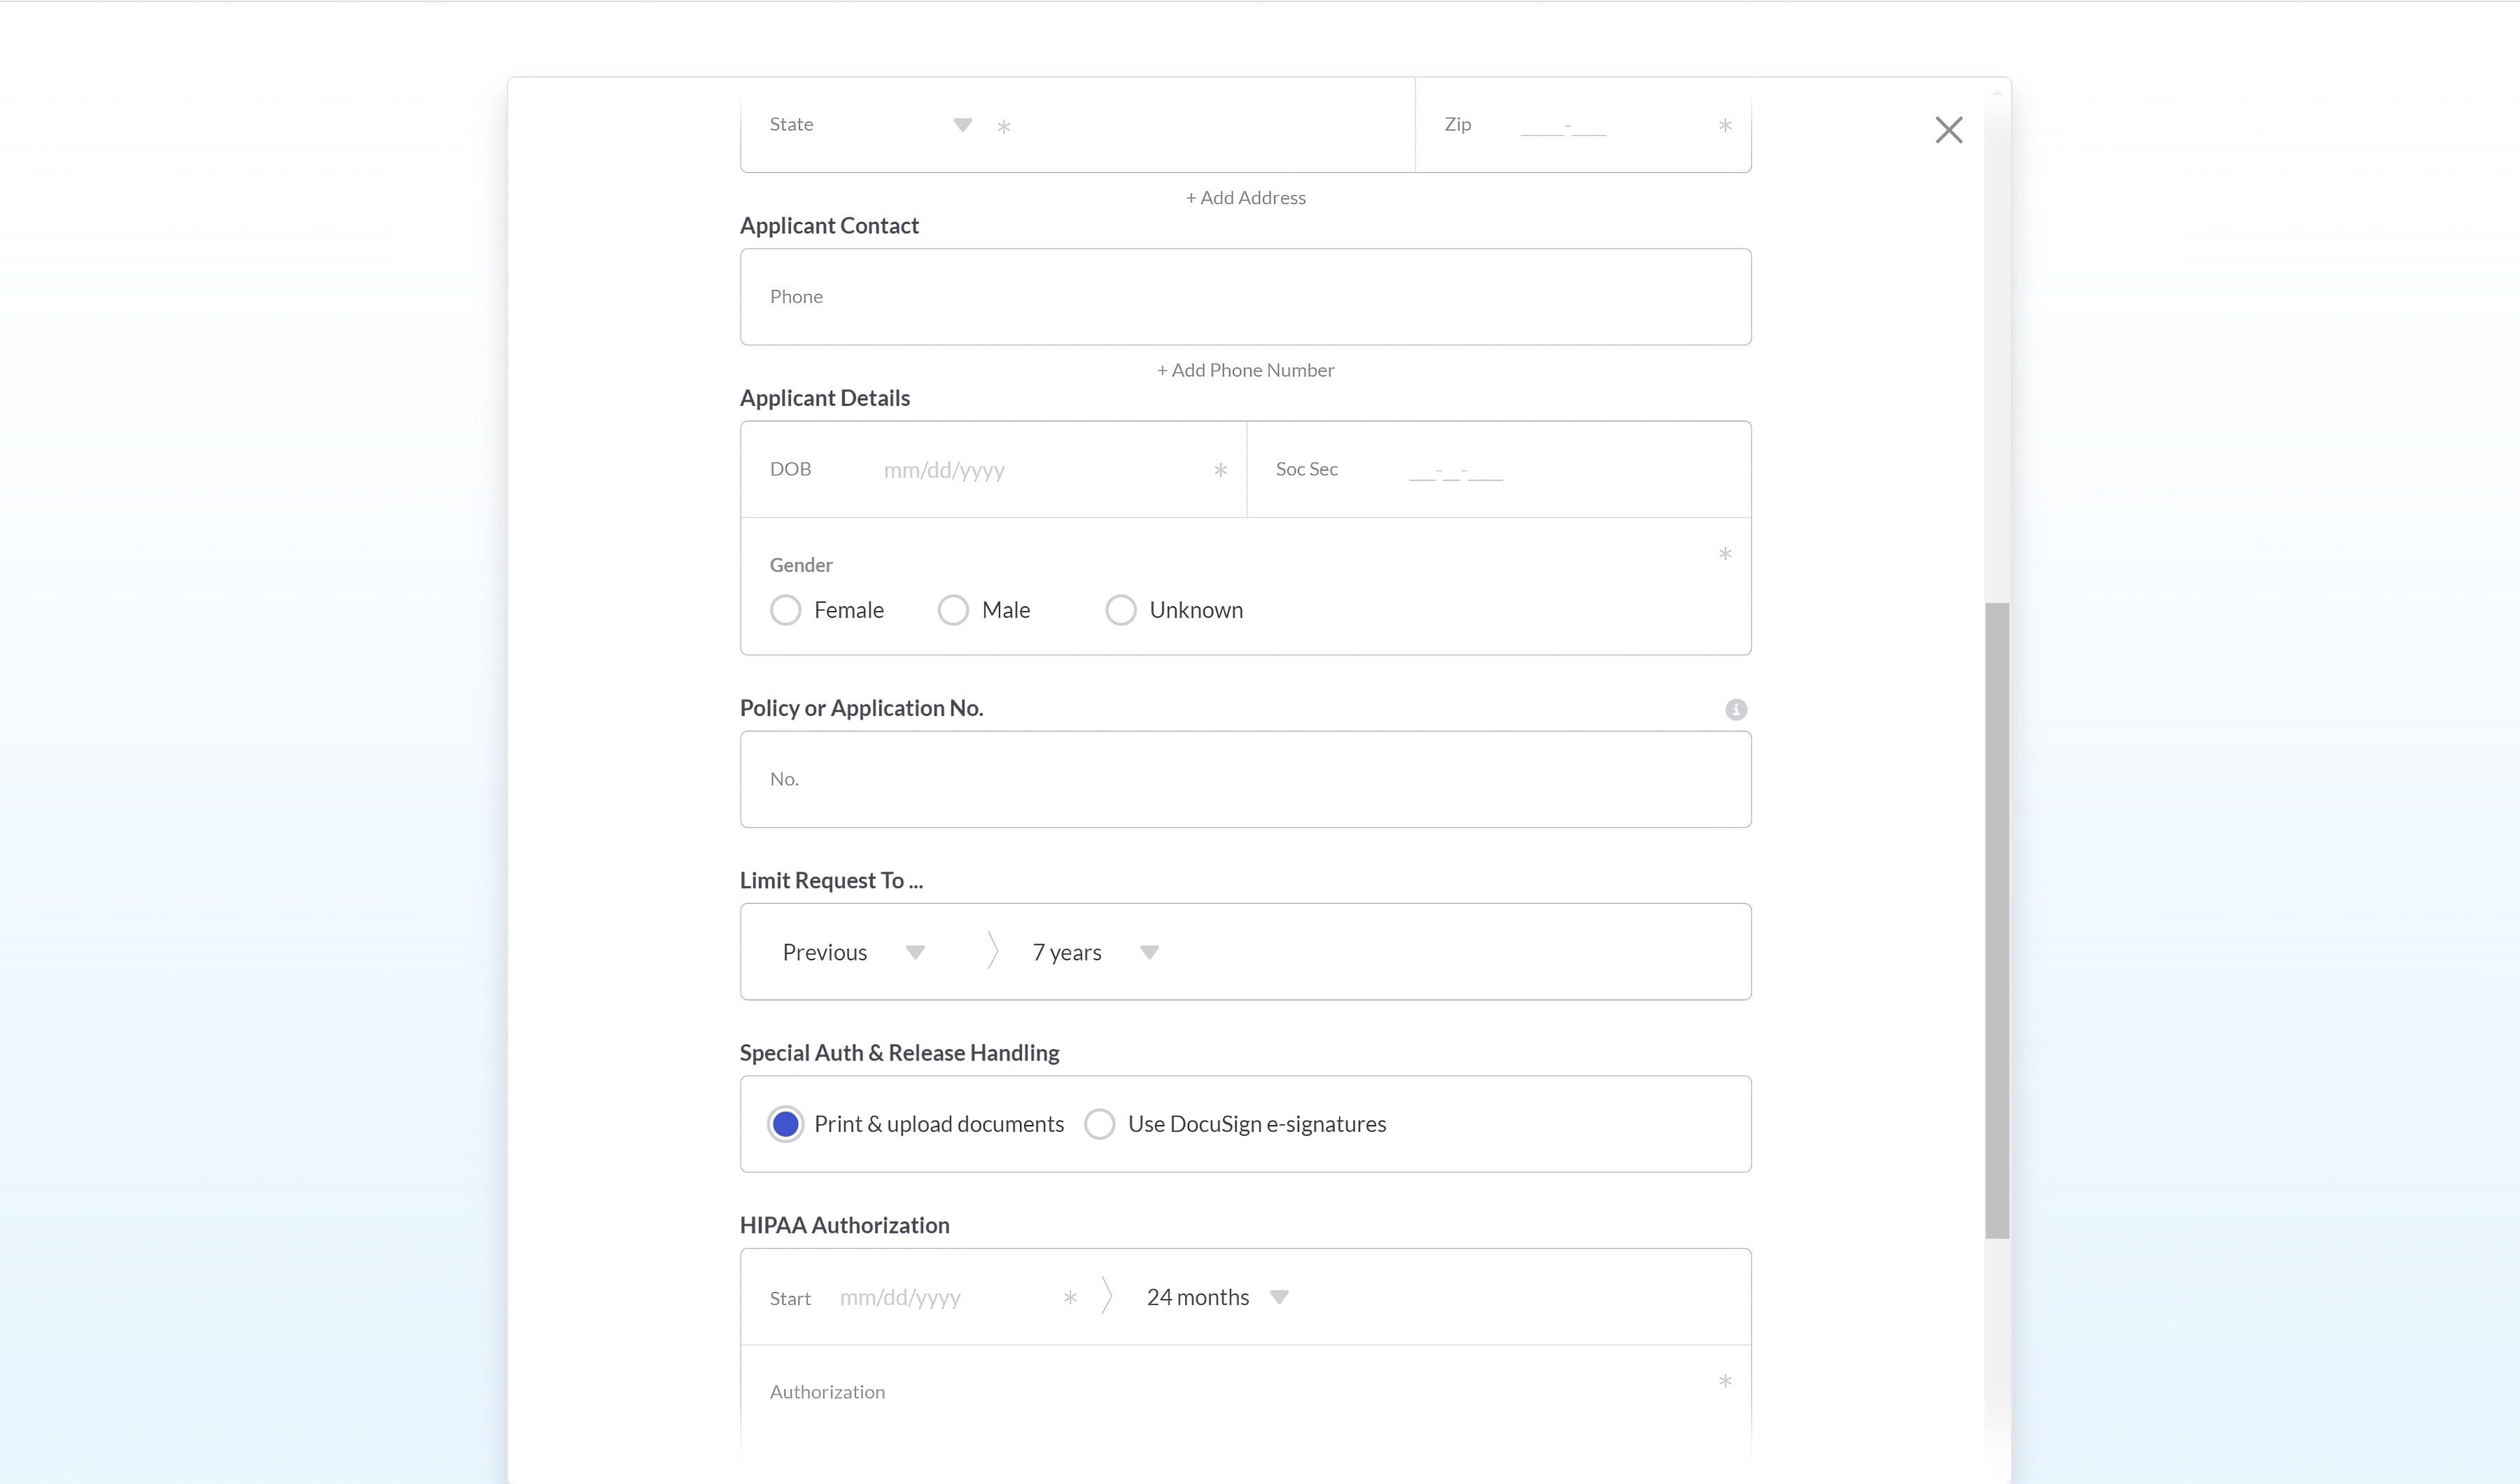
Task: Select Print & upload documents option
Action: coord(785,1124)
